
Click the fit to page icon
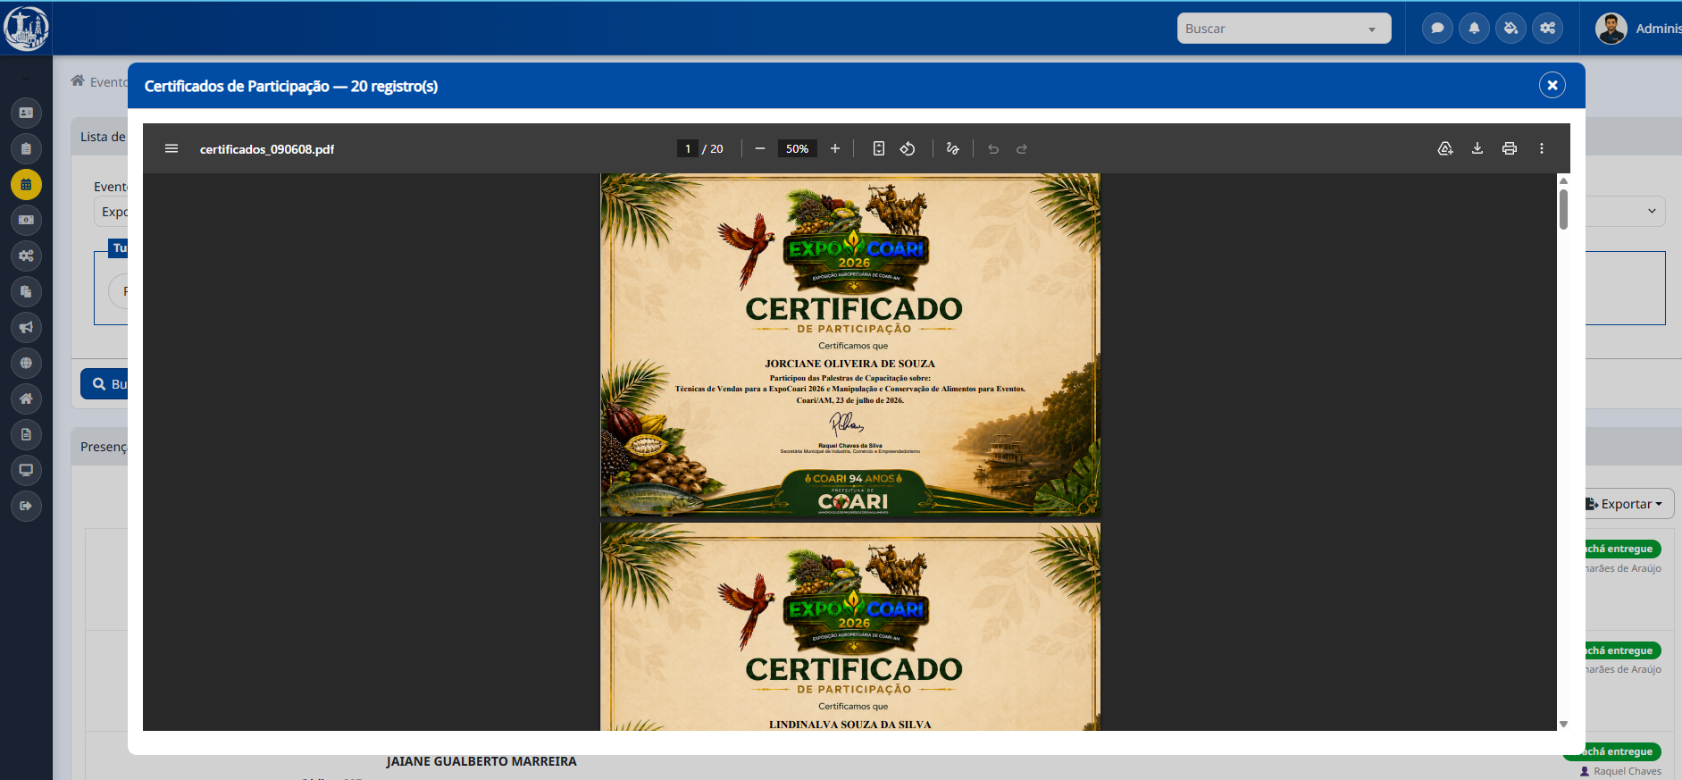879,148
